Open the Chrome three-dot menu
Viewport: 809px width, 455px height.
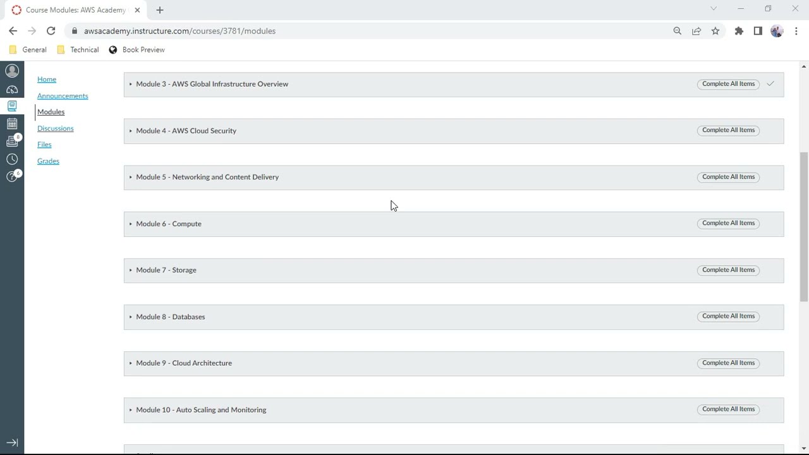point(796,31)
